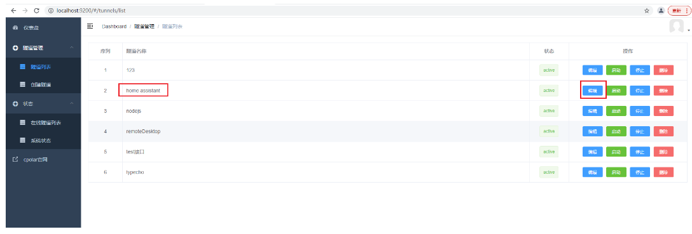Click edit button for home assistant tunnel

[592, 91]
